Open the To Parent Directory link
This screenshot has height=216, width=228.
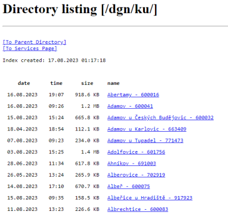point(34,42)
